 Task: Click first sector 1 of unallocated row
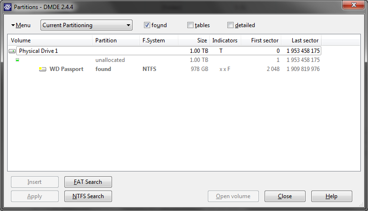(278, 60)
